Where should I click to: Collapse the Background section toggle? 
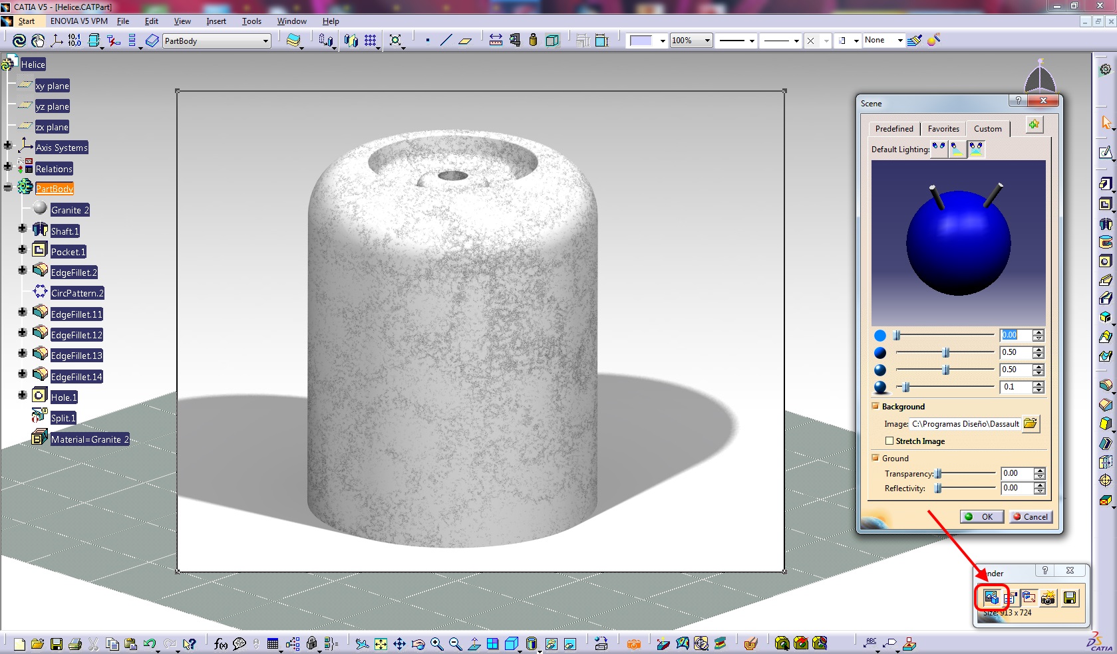click(876, 405)
